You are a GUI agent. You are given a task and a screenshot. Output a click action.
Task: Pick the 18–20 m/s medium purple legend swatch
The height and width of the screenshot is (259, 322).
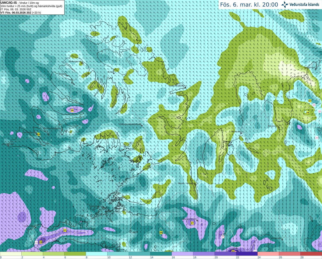(x=204, y=254)
